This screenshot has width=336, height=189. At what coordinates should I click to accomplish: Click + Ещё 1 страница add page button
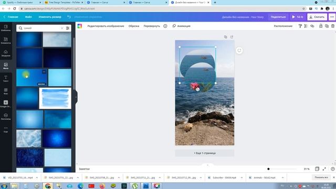point(205,153)
